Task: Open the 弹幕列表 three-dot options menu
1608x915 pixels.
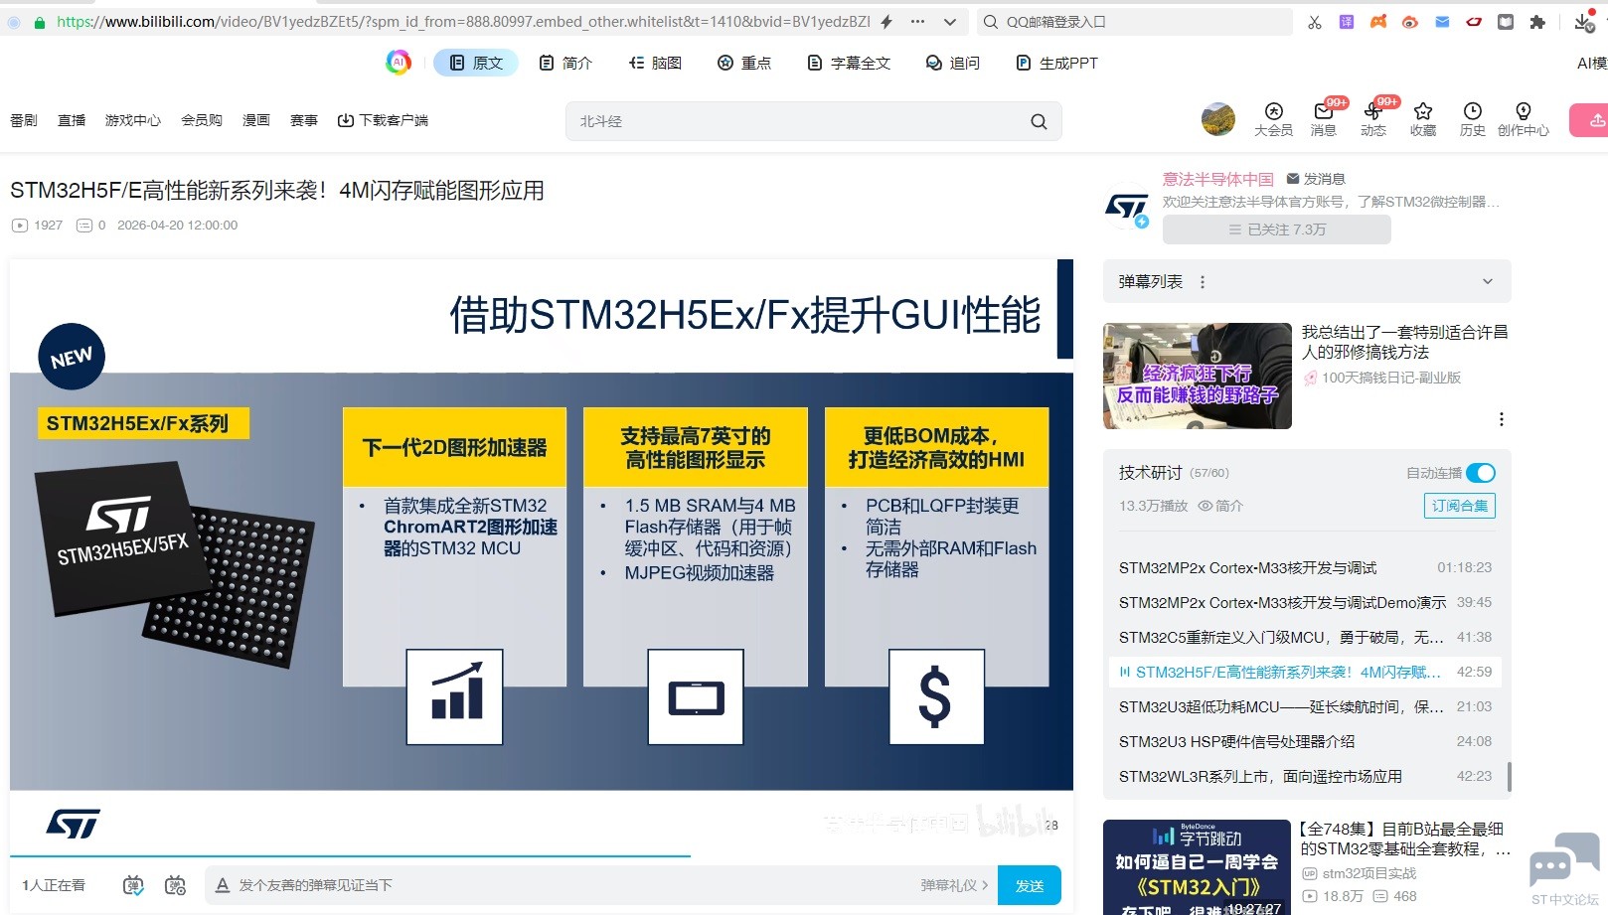Action: click(x=1203, y=282)
